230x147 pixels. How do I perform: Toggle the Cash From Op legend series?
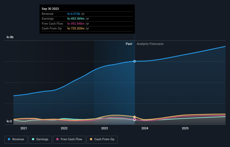tap(102, 139)
